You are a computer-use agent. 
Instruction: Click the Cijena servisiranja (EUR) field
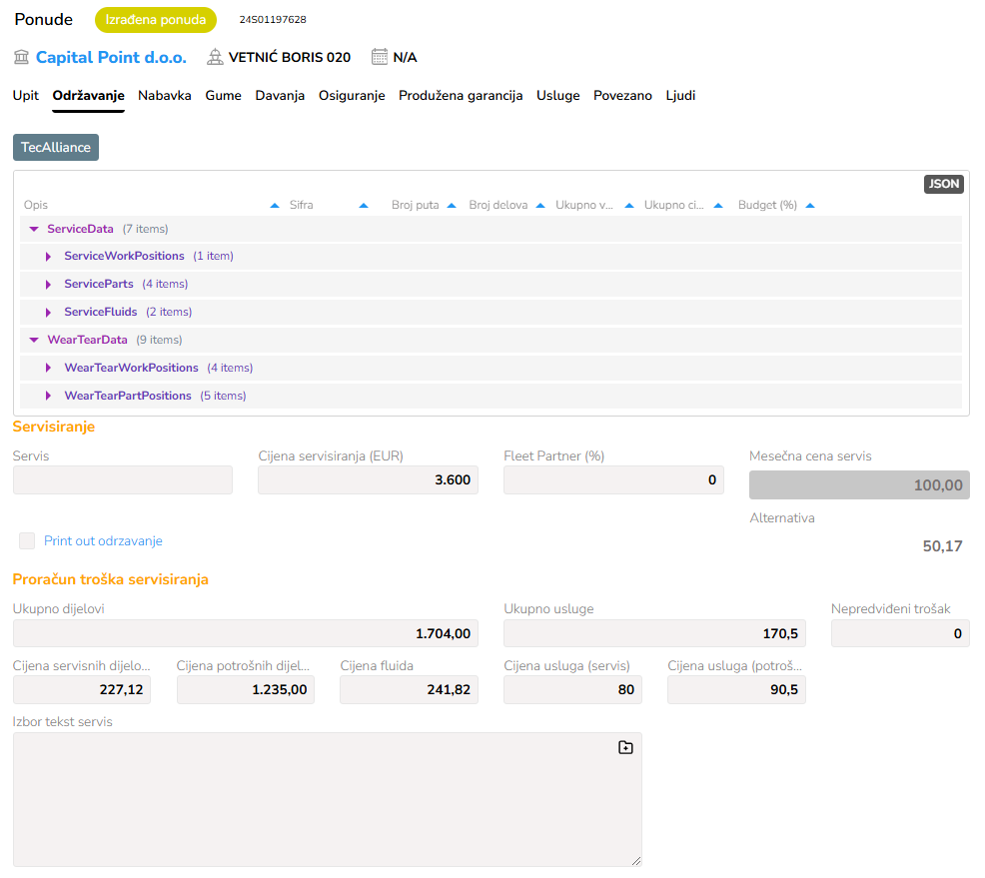pyautogui.click(x=368, y=480)
